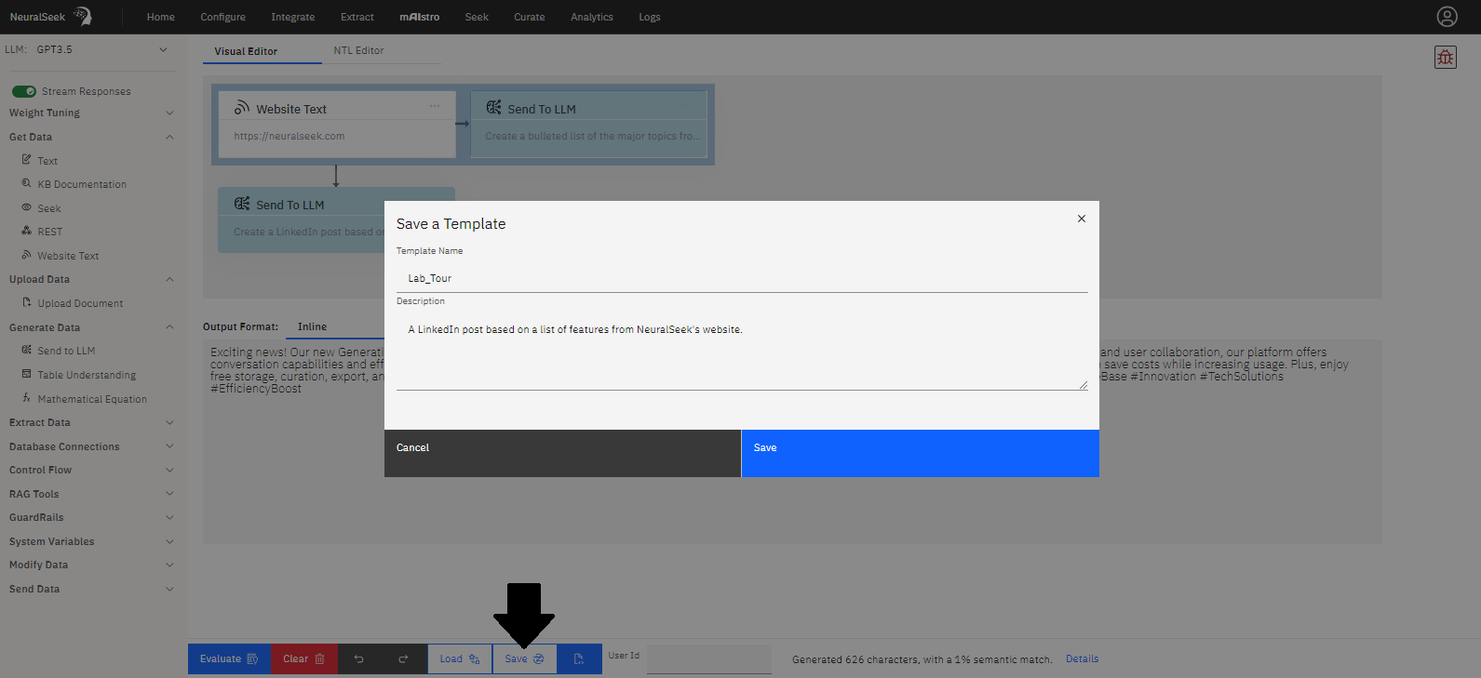Screen dimensions: 1481x678
Task: Click the redo arrow button
Action: coord(403,658)
